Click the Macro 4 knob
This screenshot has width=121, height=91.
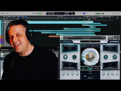[115, 57]
